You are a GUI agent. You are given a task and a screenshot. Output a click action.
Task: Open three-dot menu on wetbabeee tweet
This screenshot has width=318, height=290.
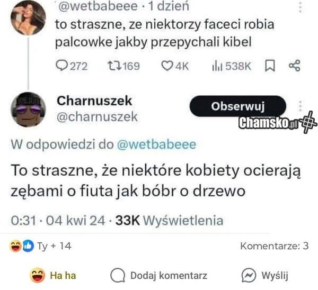pyautogui.click(x=301, y=7)
